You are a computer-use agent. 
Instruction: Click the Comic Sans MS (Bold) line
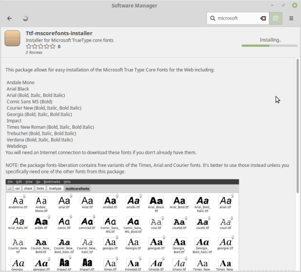30,102
